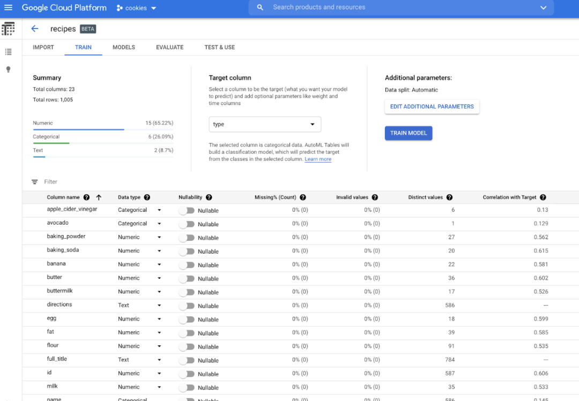Image resolution: width=579 pixels, height=401 pixels.
Task: Click help icon next to Column name
Action: click(x=86, y=197)
